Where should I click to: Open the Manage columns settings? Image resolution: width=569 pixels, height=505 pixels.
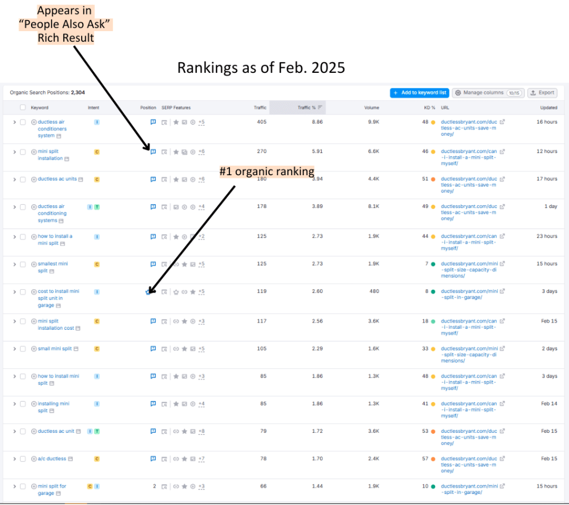tap(487, 93)
